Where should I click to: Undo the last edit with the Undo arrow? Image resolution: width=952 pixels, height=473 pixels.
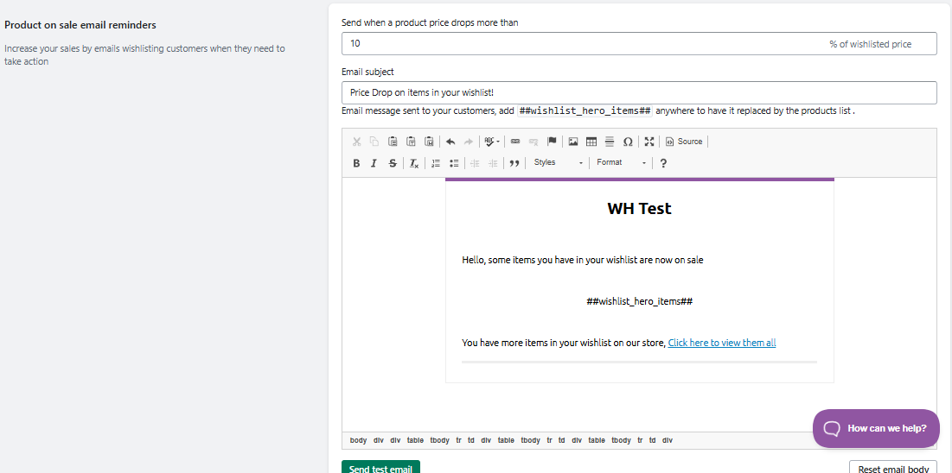pyautogui.click(x=450, y=142)
